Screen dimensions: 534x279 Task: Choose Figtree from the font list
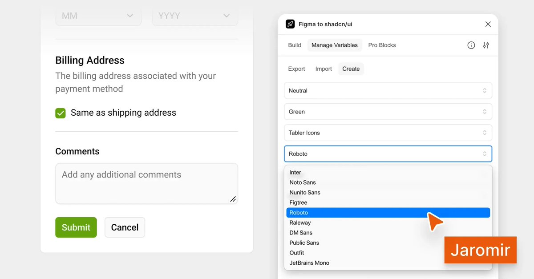coord(388,202)
